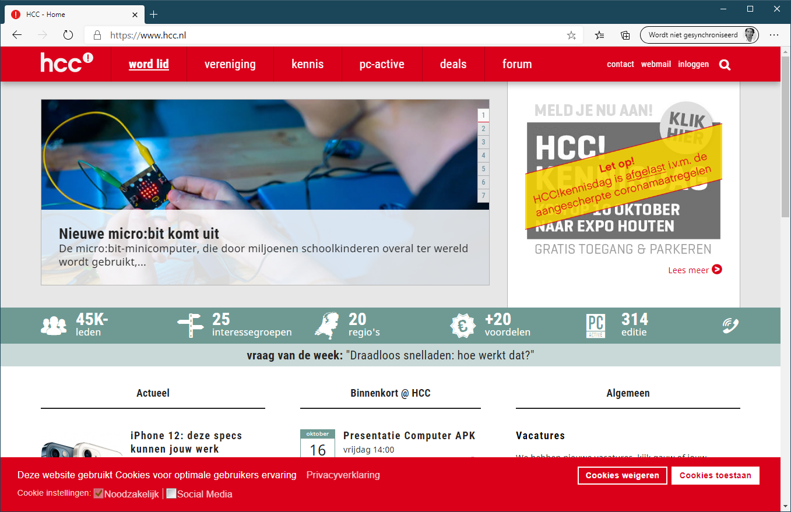Click the euro badge icon beside +20 voordelen
The height and width of the screenshot is (512, 791).
(x=463, y=325)
